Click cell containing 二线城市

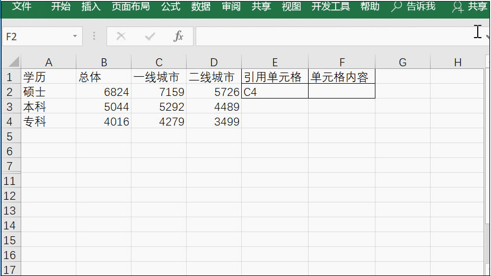(x=214, y=77)
